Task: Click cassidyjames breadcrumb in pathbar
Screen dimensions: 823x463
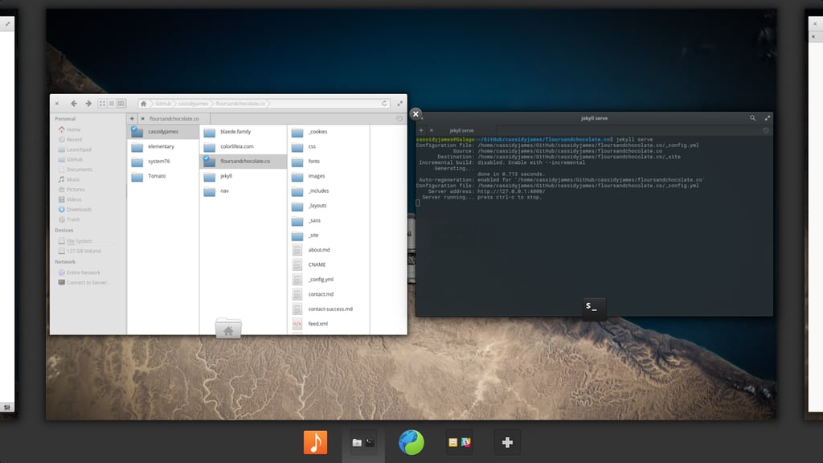Action: [193, 104]
